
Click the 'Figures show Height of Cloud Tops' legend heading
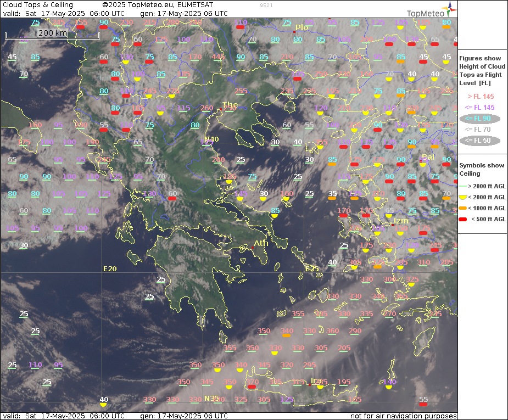pos(482,71)
